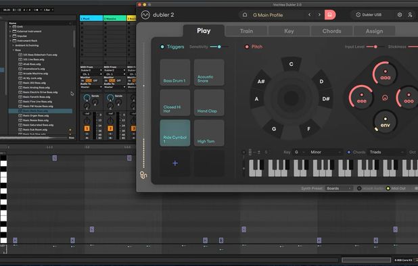Click the home icon beside G Main Profile
This screenshot has height=266, width=418.
pos(245,15)
